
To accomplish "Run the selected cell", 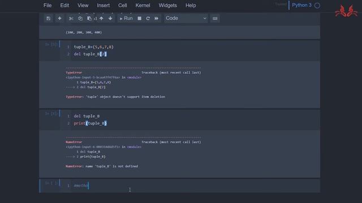I will [x=126, y=19].
